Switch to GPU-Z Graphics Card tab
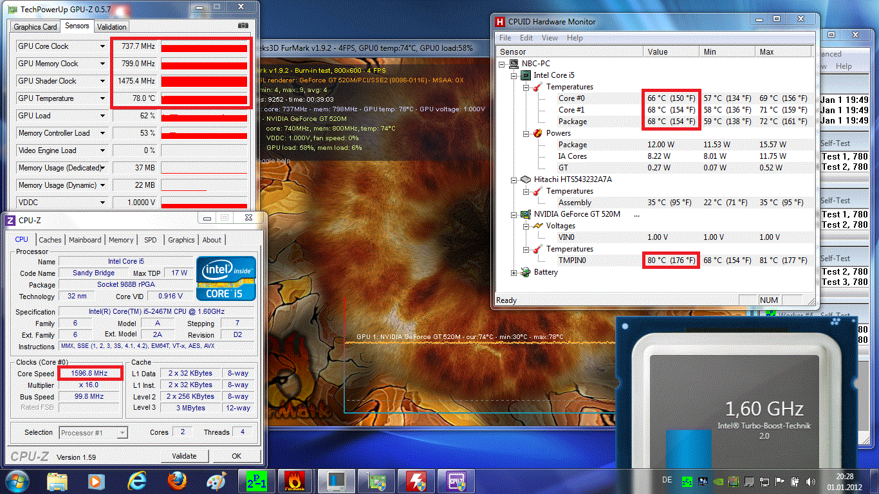The width and height of the screenshot is (879, 494). tap(35, 27)
